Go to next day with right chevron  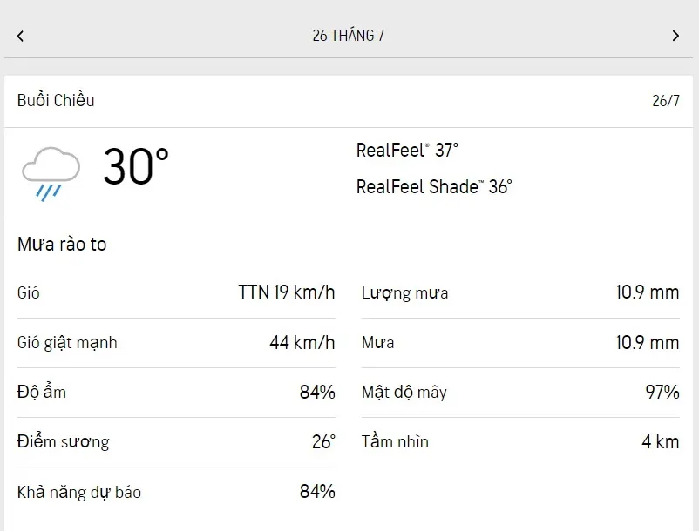[675, 36]
